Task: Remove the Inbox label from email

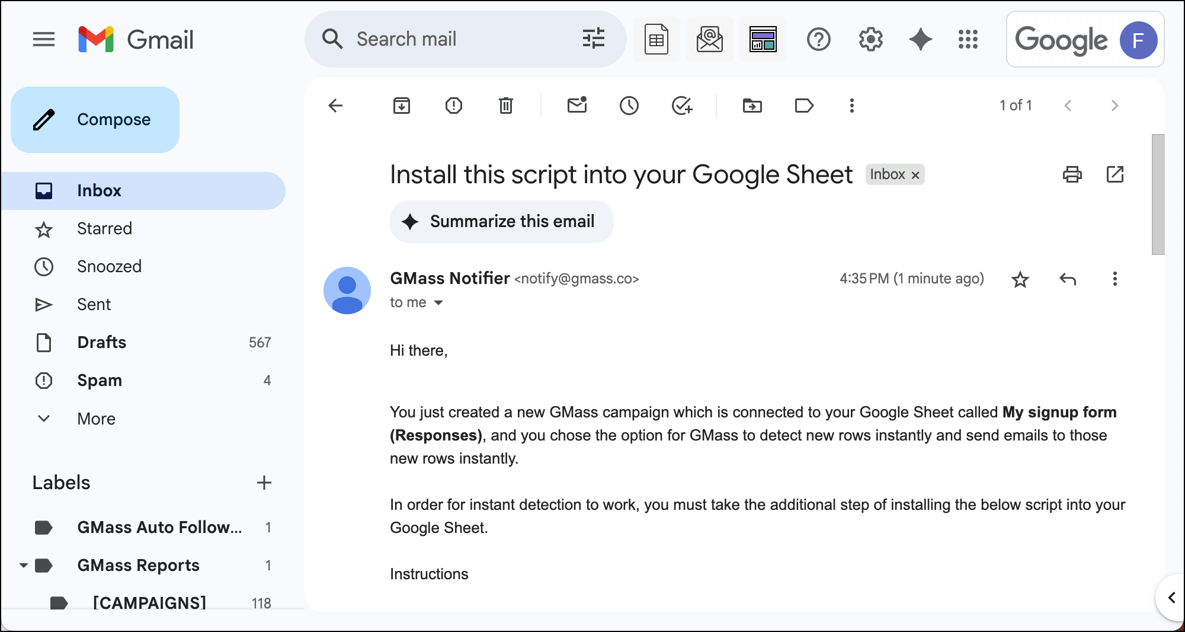Action: pos(915,175)
